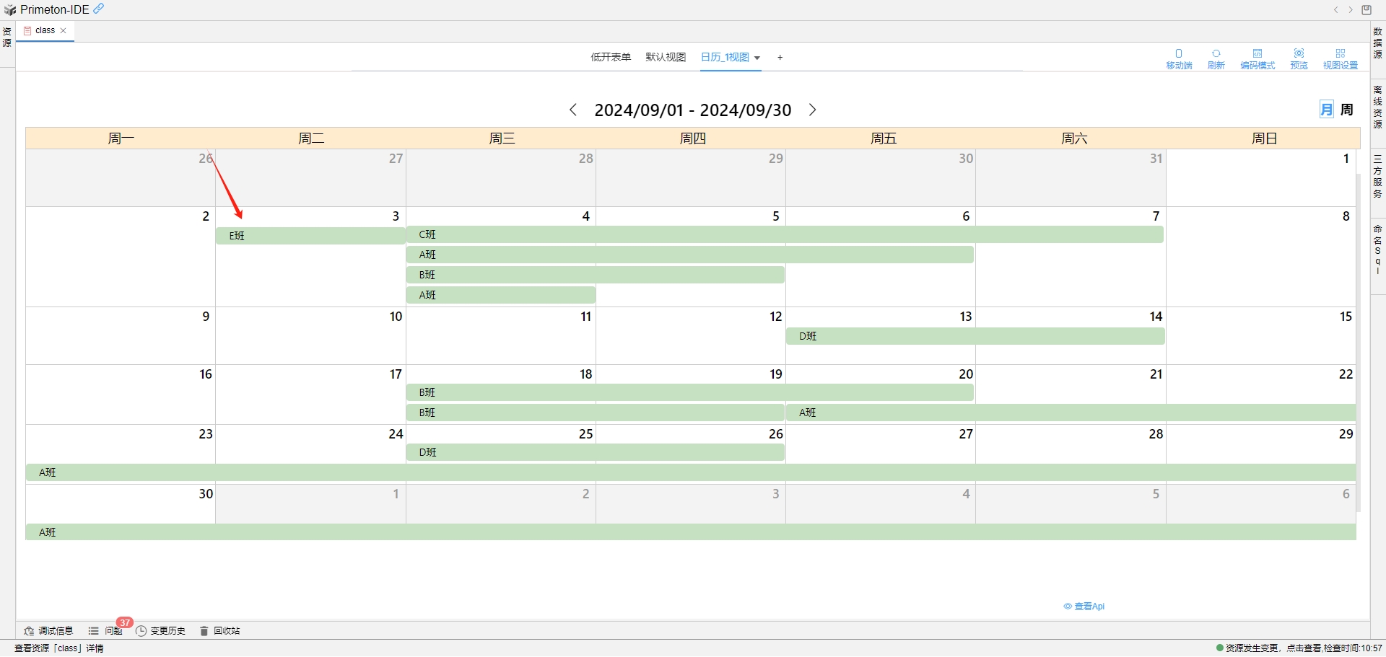Image resolution: width=1386 pixels, height=657 pixels.
Task: Switch calendar to 周 week view
Action: click(x=1347, y=109)
